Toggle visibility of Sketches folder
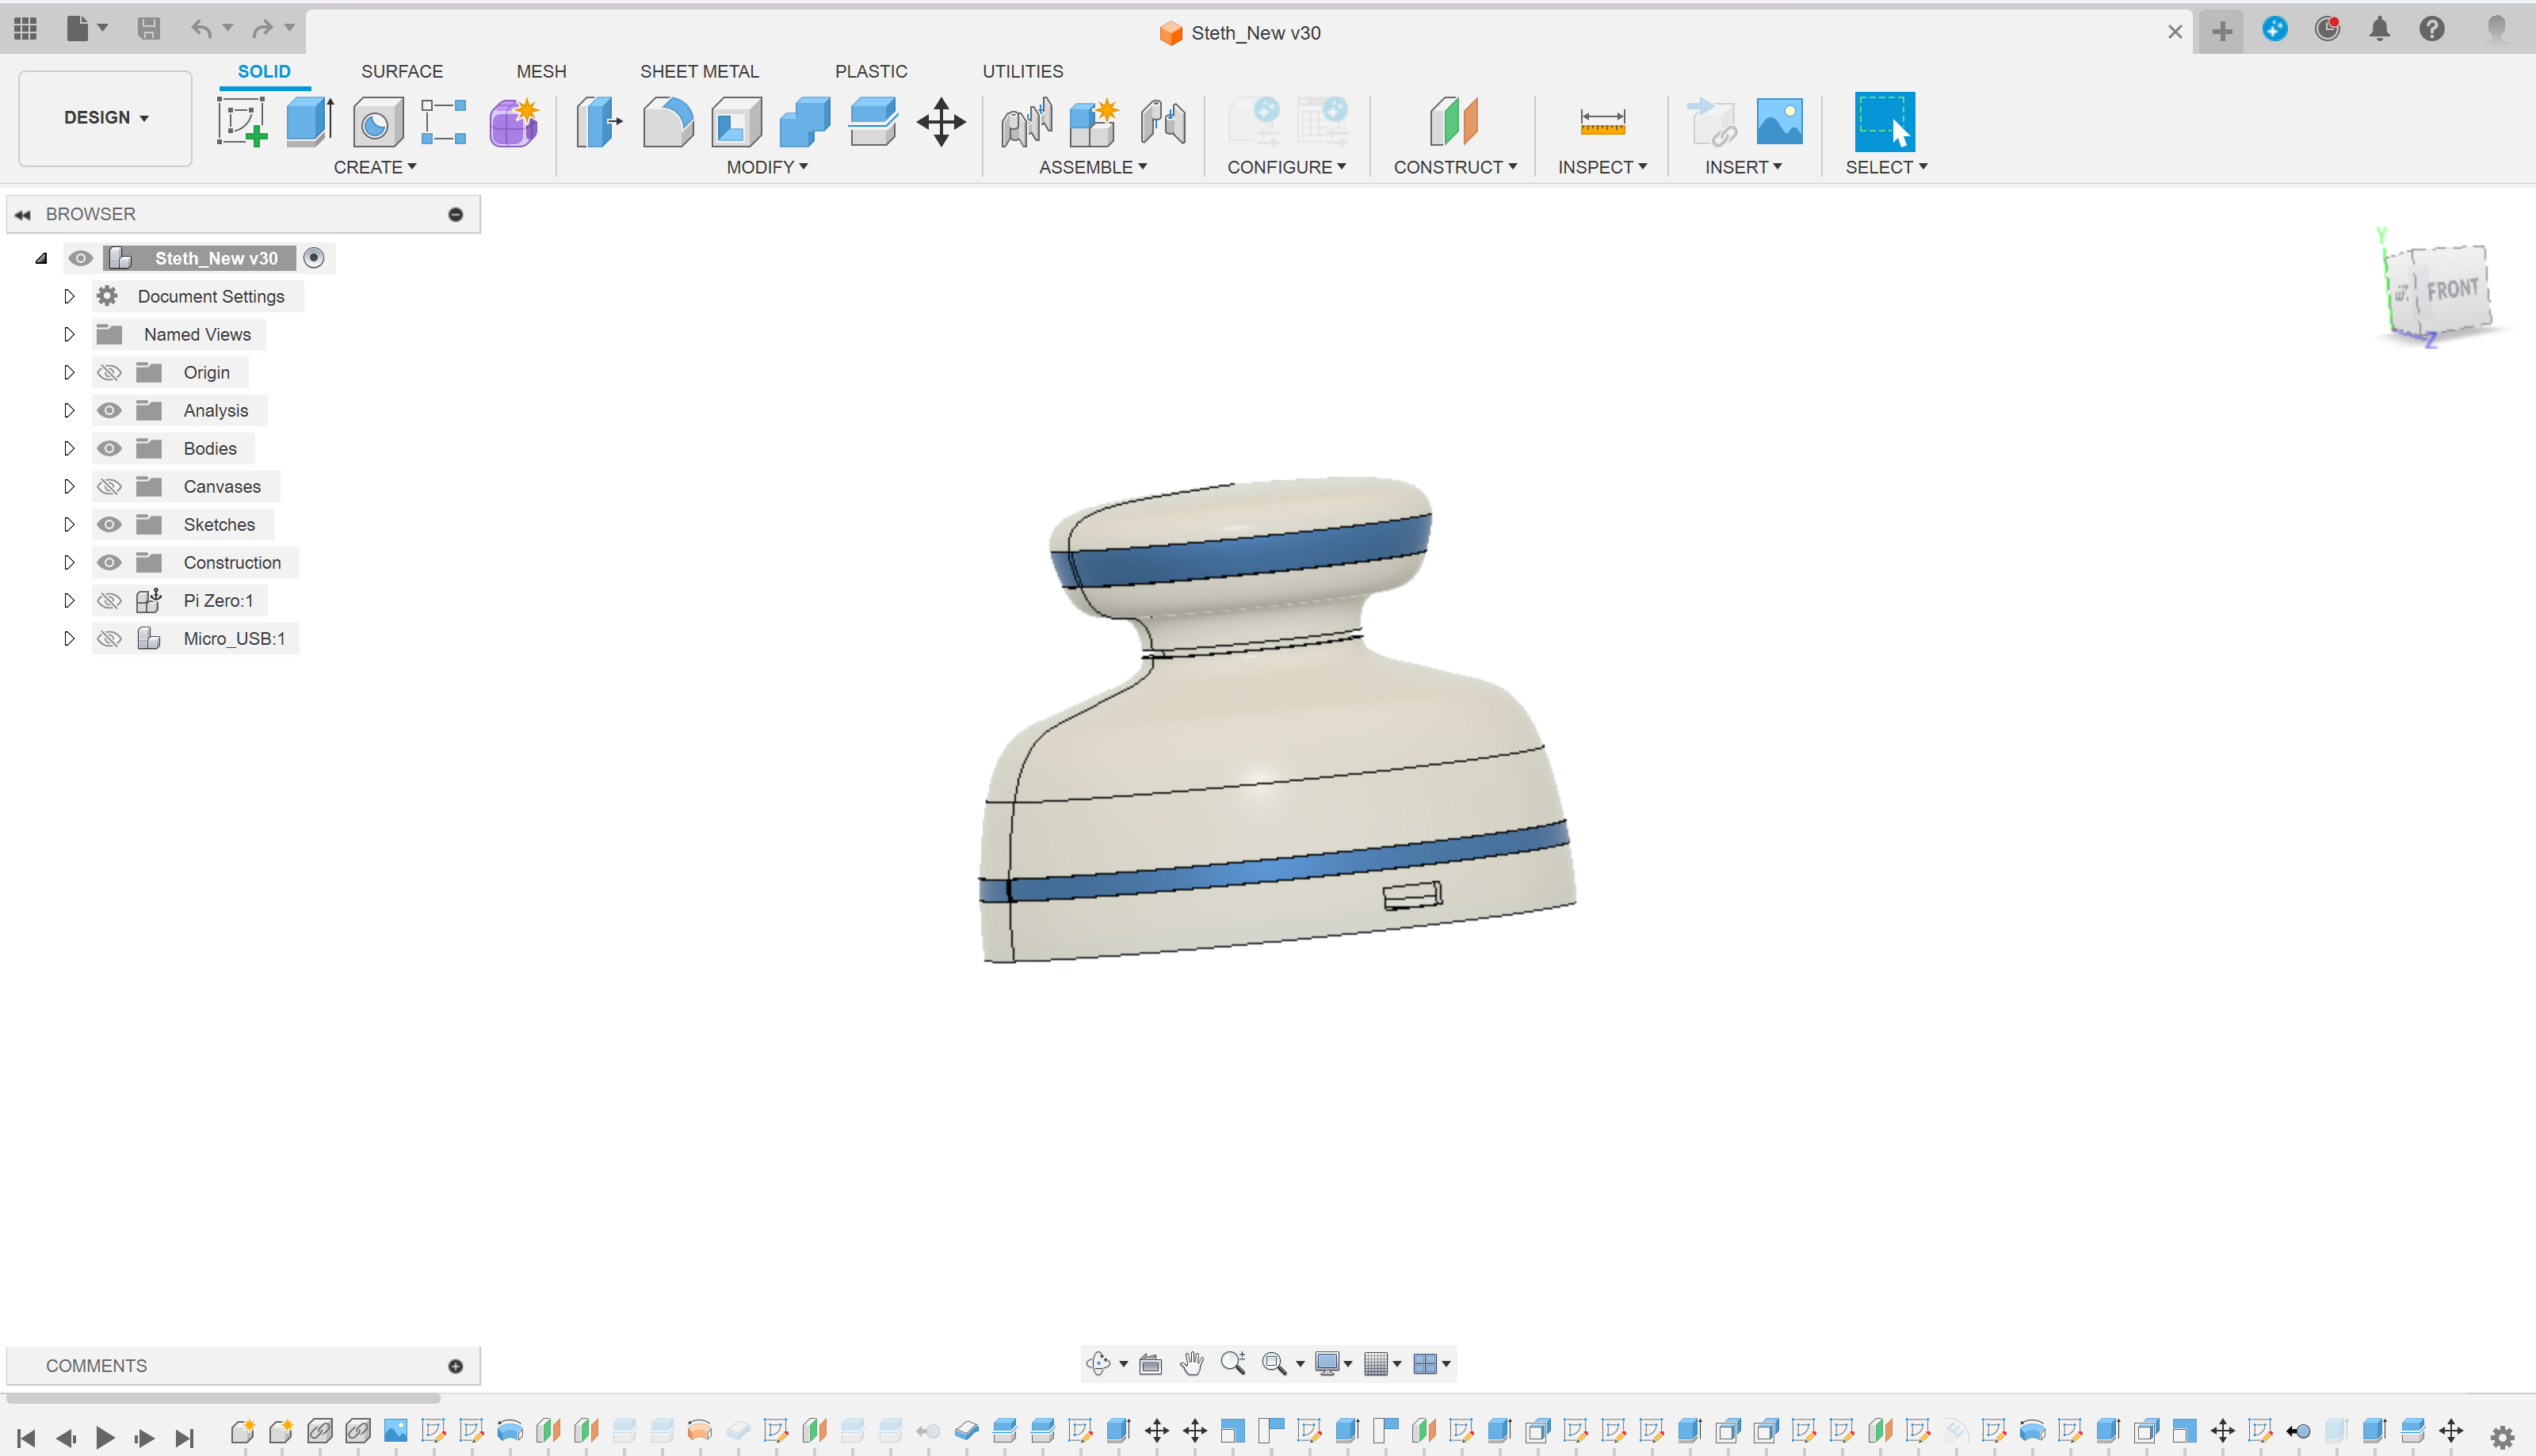 point(108,523)
